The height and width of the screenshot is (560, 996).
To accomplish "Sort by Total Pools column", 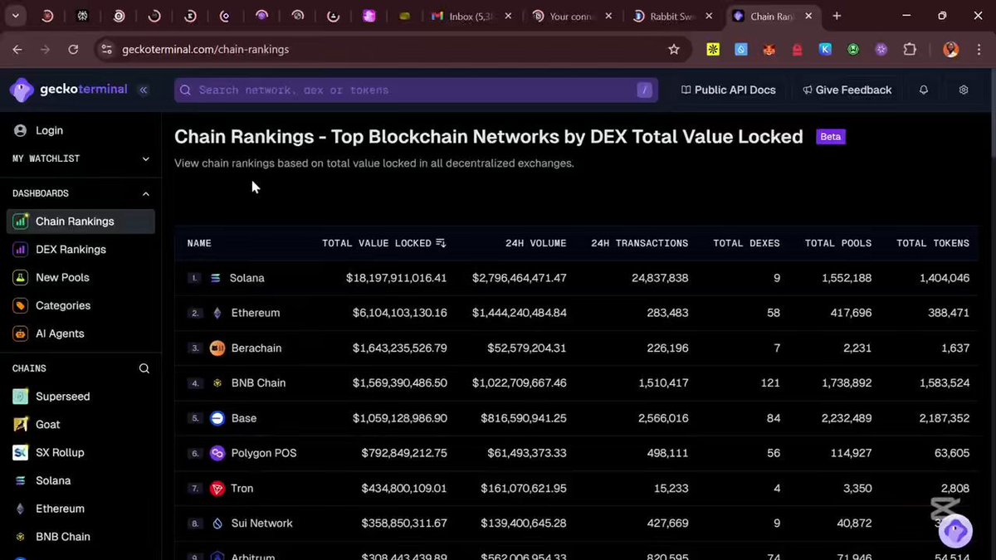I will point(837,243).
